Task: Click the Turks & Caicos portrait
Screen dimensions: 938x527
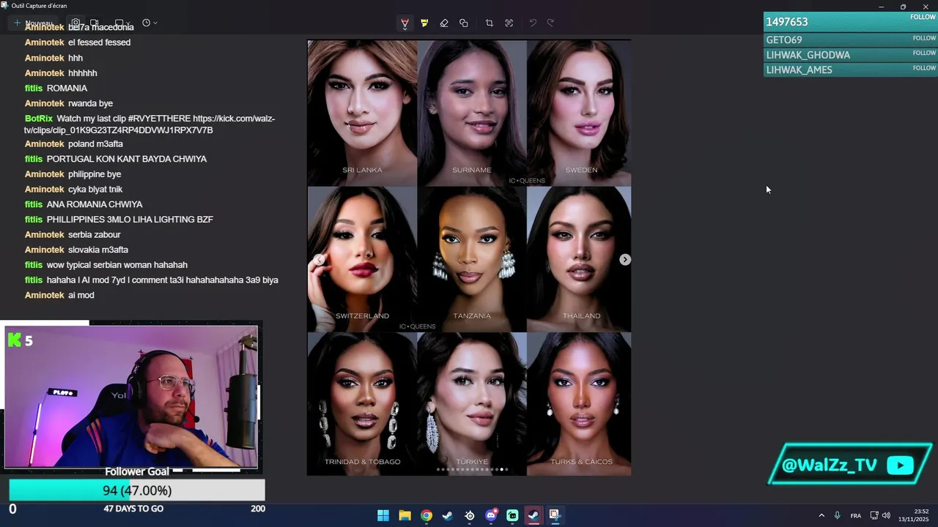Action: point(579,404)
